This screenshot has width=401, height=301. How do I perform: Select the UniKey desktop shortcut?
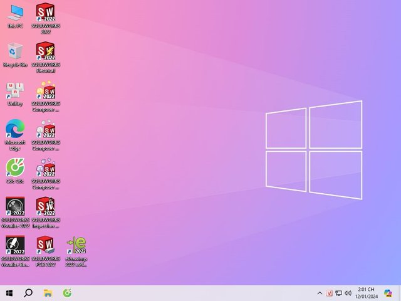click(15, 94)
